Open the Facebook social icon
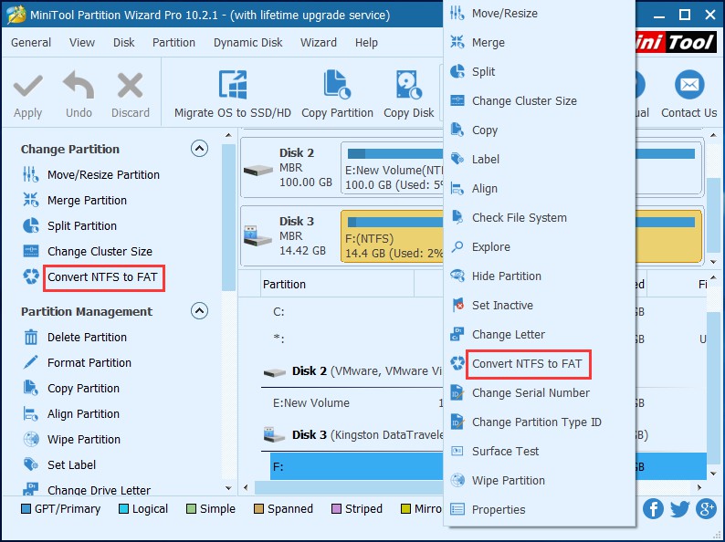The height and width of the screenshot is (542, 725). click(x=654, y=509)
